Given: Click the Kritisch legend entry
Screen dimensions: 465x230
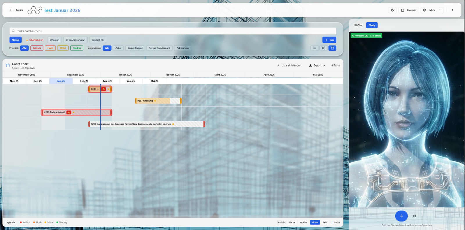Looking at the screenshot, I should [x=25, y=222].
